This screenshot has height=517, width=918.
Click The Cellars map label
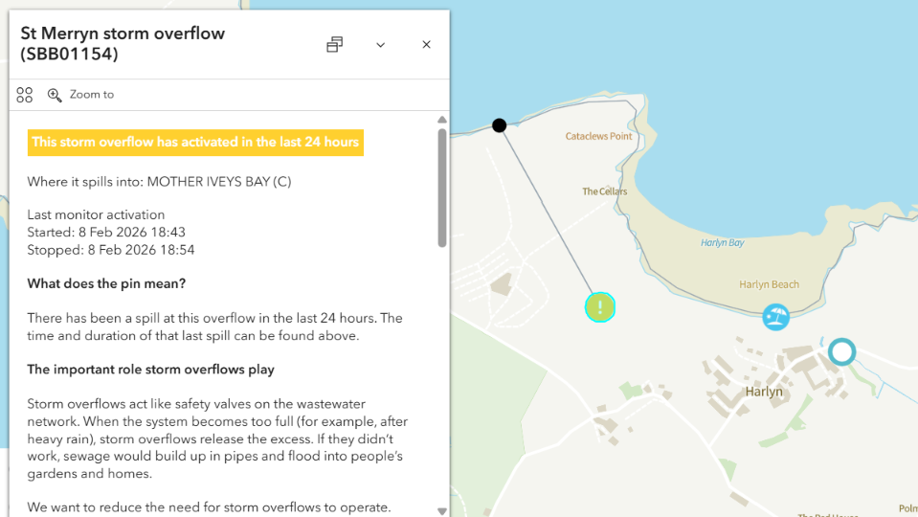click(x=605, y=191)
